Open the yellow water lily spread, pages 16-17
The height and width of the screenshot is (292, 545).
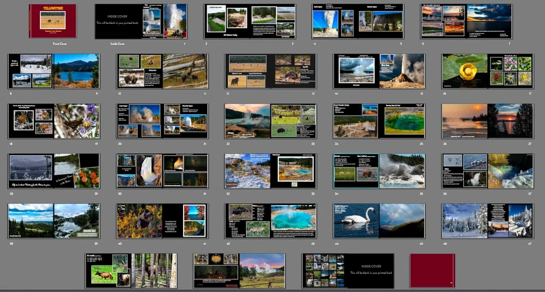pos(487,71)
